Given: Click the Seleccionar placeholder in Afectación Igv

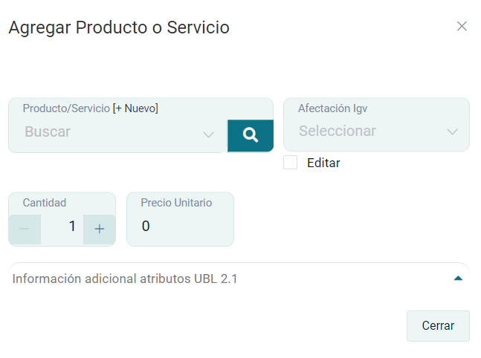Looking at the screenshot, I should coord(338,131).
